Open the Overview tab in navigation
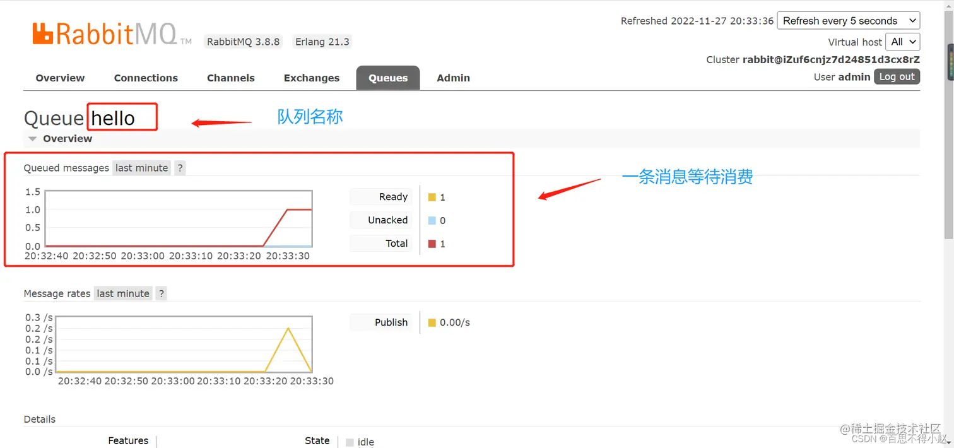Screen dimensions: 954x448 tap(60, 78)
